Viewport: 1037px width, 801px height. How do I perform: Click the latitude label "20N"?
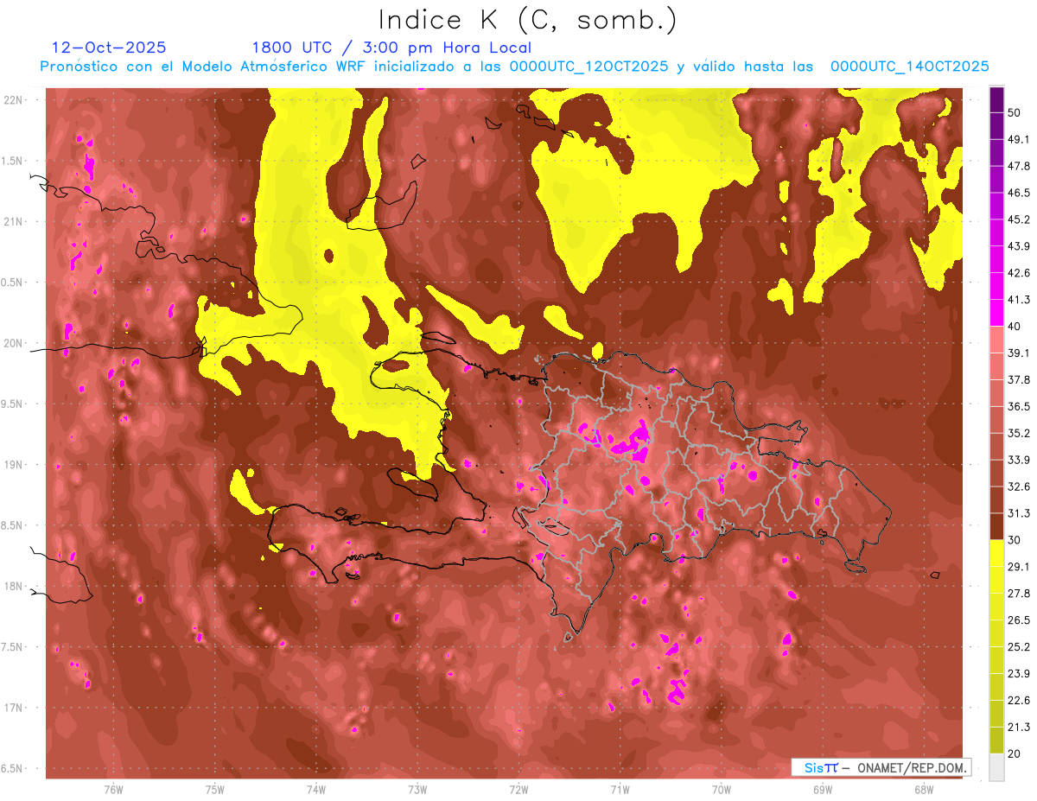click(x=15, y=343)
